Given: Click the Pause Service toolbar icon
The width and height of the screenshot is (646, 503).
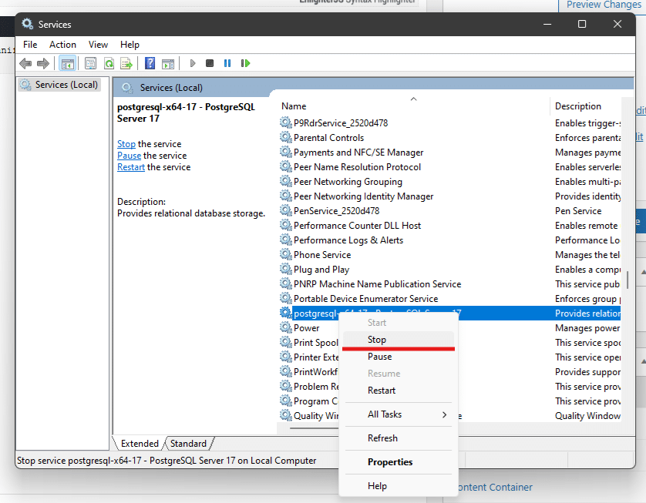Looking at the screenshot, I should [x=227, y=63].
